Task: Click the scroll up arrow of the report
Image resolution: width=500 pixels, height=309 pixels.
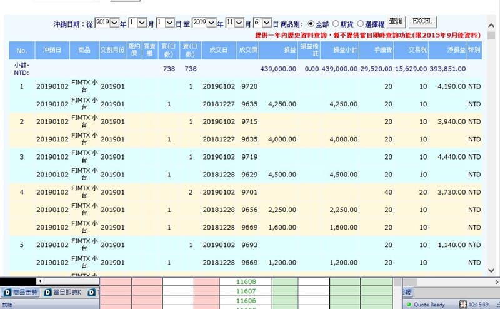Action: click(491, 25)
